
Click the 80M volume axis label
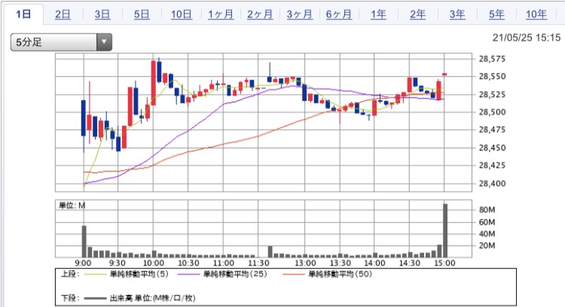click(x=487, y=210)
